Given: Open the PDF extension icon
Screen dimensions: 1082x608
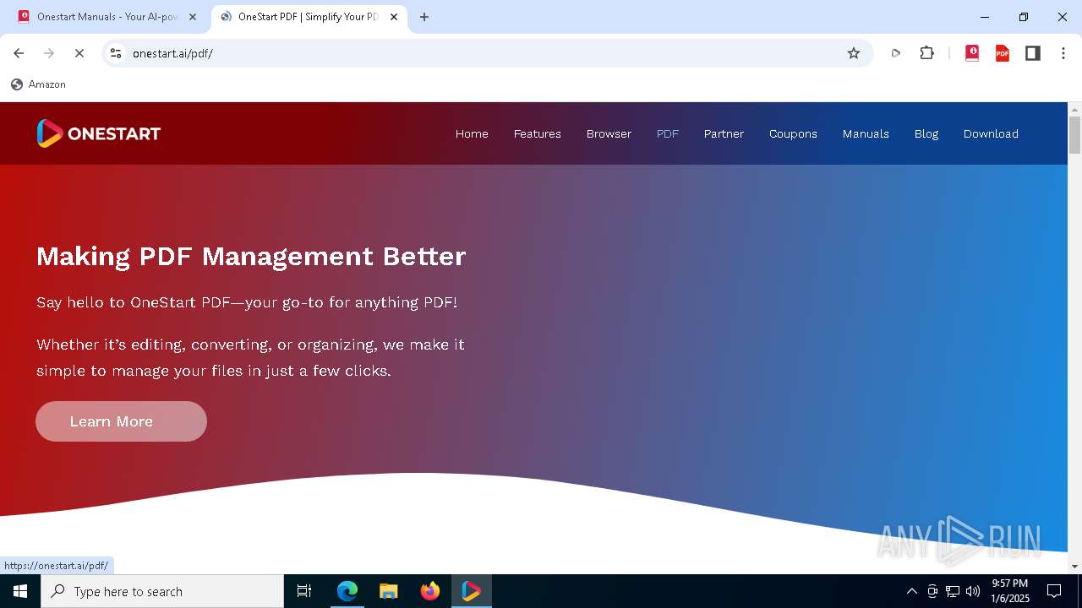Looking at the screenshot, I should point(1003,53).
